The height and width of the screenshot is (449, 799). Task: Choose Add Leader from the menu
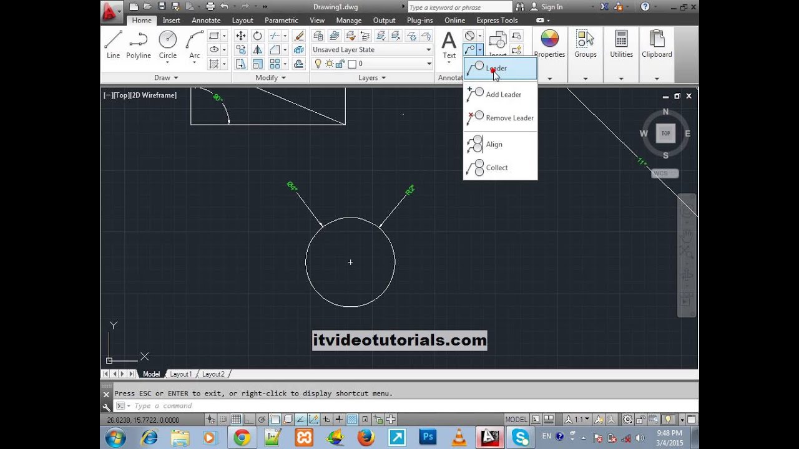[x=500, y=94]
